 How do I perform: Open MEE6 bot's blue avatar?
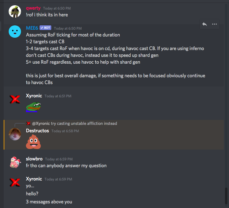click(x=15, y=32)
